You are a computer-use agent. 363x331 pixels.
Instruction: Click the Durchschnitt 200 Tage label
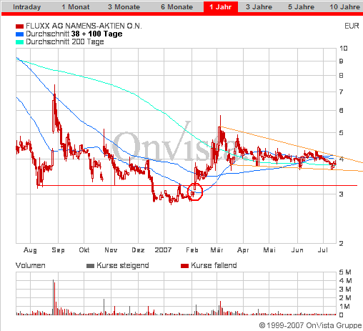(65, 41)
